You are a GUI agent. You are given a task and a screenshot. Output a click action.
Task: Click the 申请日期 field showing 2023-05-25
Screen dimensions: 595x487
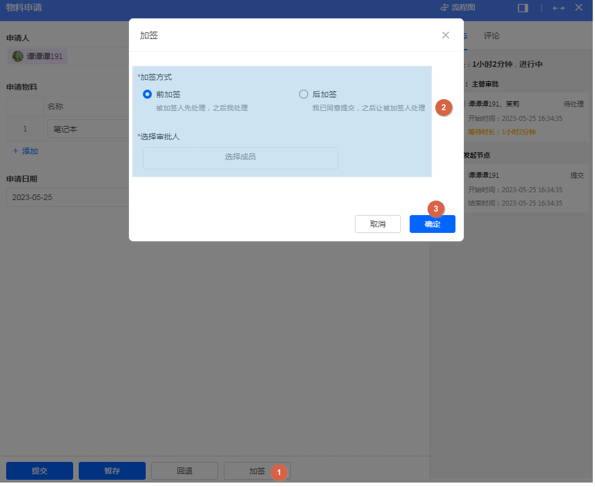click(67, 197)
